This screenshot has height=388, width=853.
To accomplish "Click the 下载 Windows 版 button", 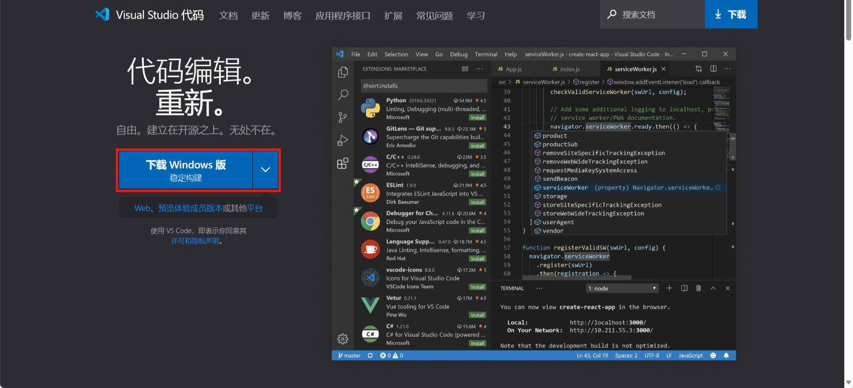I will coord(186,170).
